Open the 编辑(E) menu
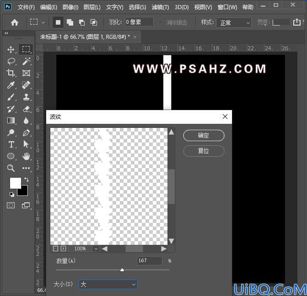Screen dimensions: 307x296 tap(48, 7)
